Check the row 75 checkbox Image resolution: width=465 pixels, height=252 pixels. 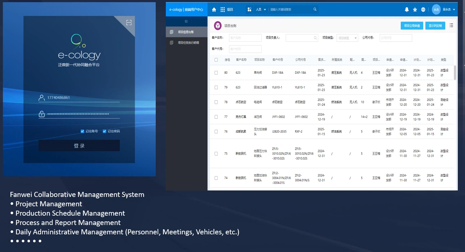tap(216, 154)
